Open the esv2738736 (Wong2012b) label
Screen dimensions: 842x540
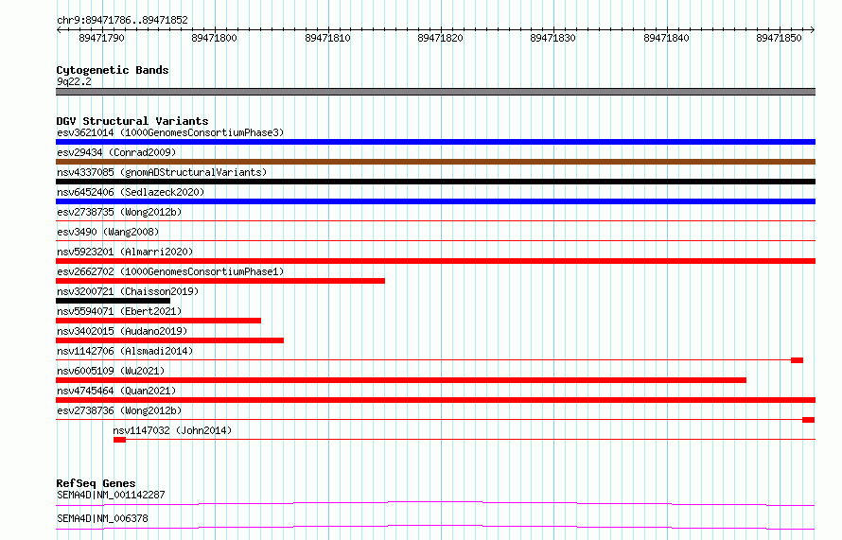click(x=119, y=410)
